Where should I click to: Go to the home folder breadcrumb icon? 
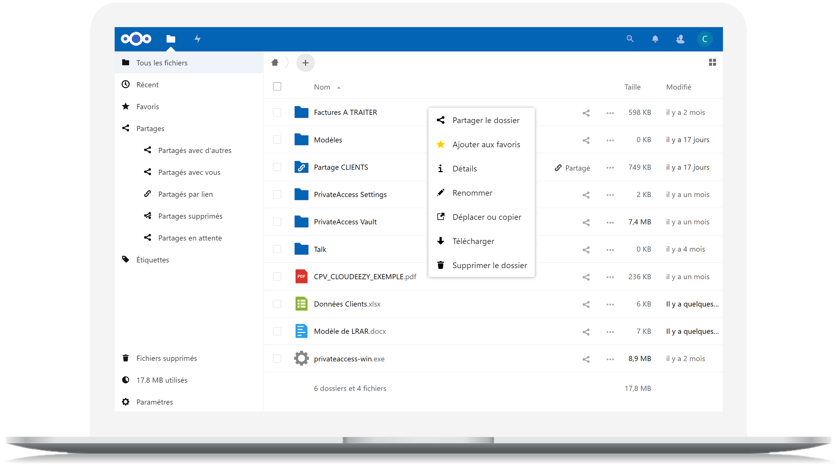pos(275,62)
